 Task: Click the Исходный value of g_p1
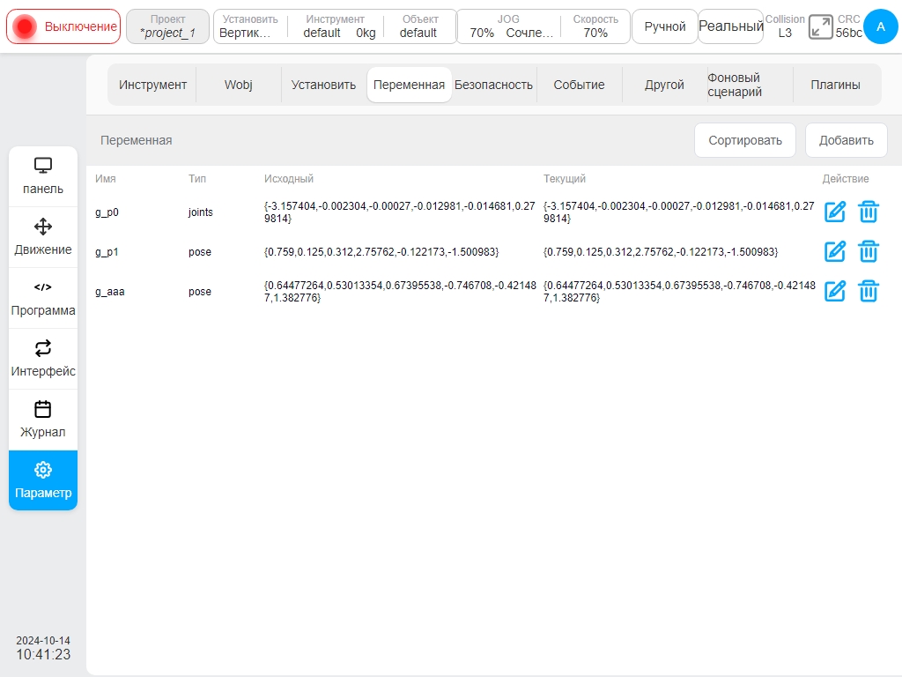pyautogui.click(x=381, y=251)
